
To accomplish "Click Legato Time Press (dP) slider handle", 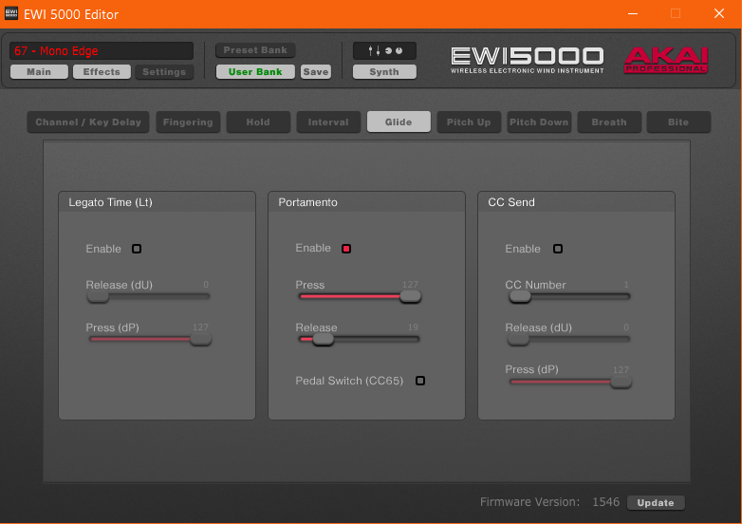I will [x=200, y=340].
